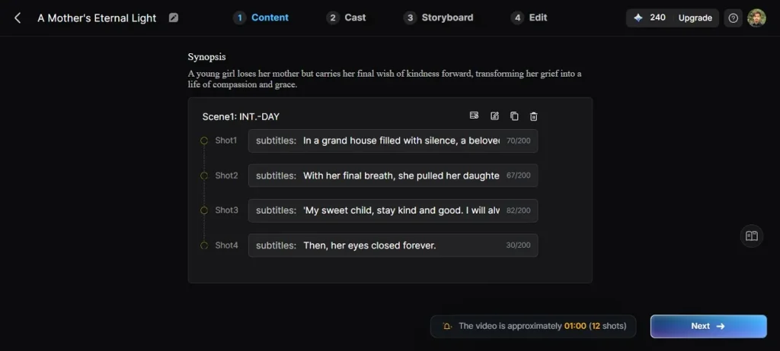Duplicate Scene1 with the copy icon

click(x=514, y=116)
